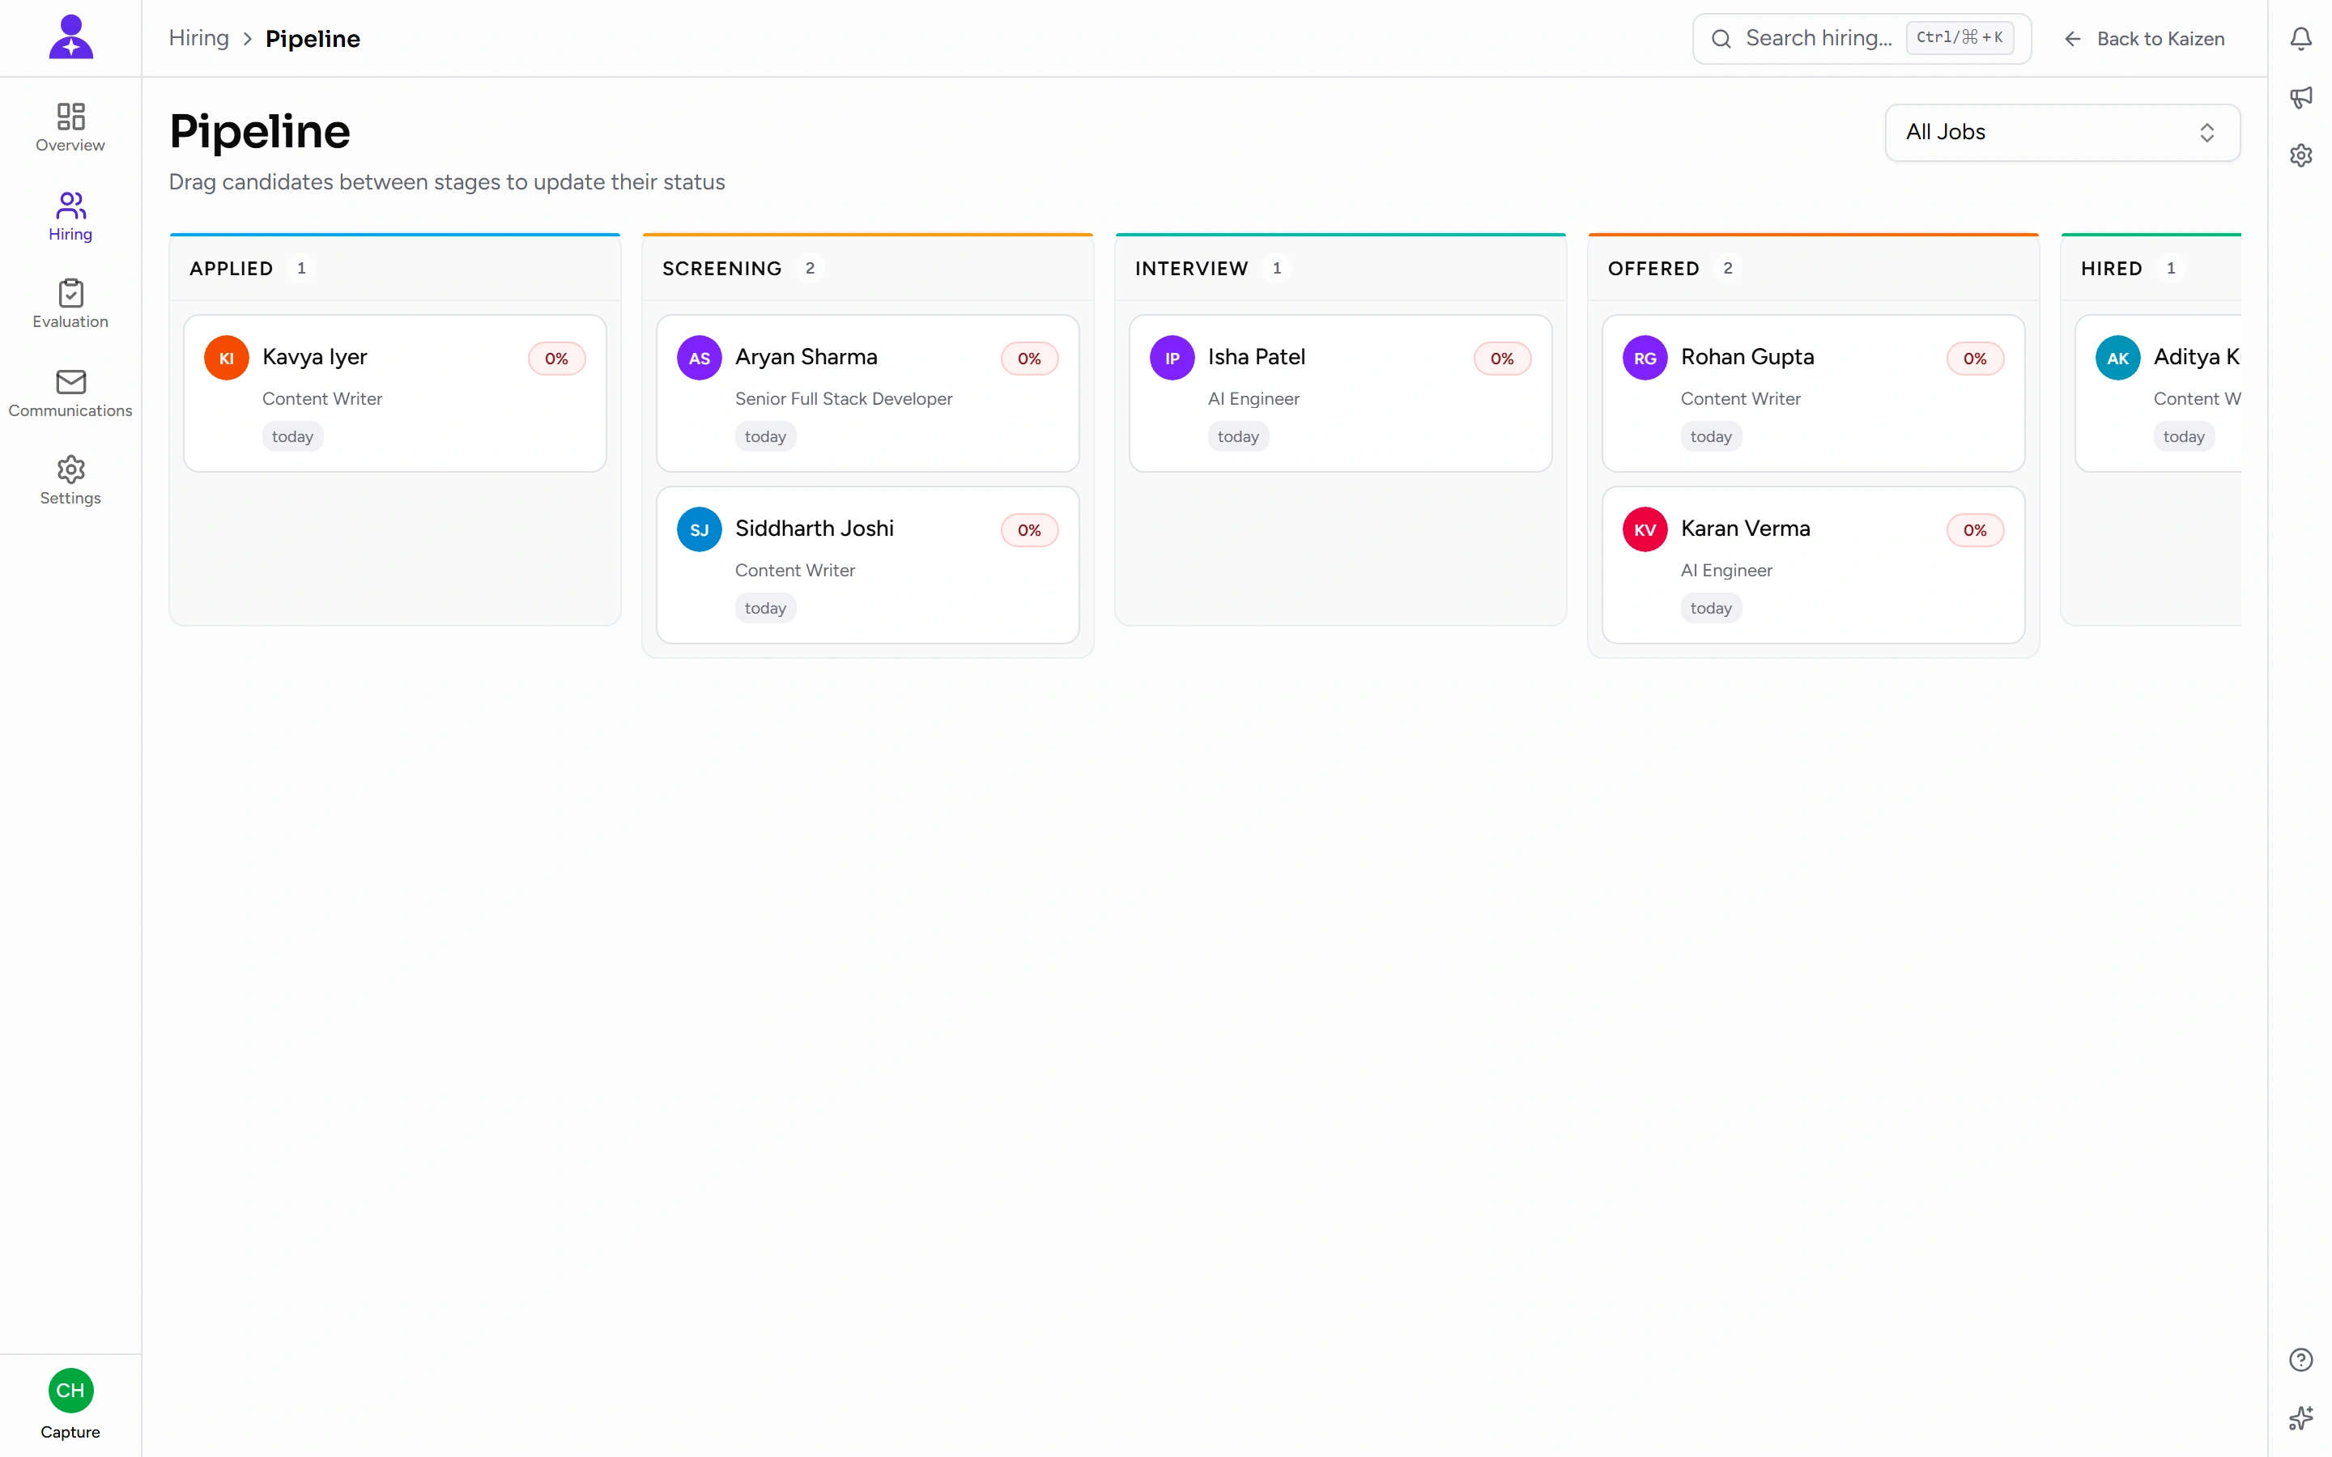This screenshot has height=1457, width=2332.
Task: Open Siddharth Joshi candidate name
Action: pyautogui.click(x=815, y=528)
